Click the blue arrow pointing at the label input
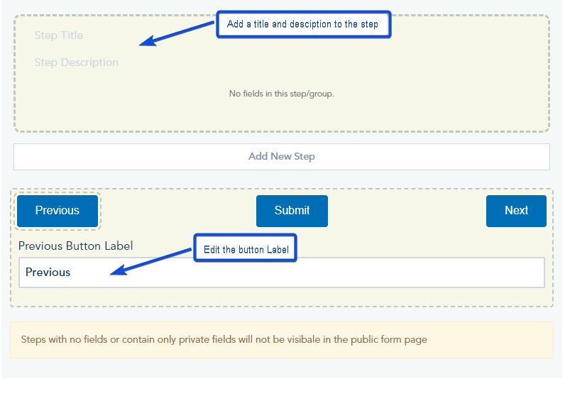570x396 pixels. (x=152, y=260)
